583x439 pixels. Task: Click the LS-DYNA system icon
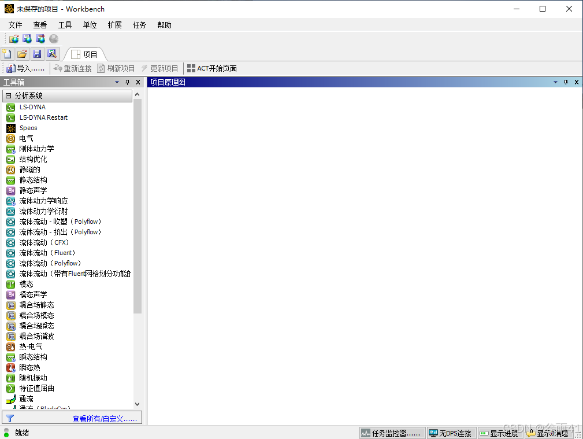coord(11,107)
